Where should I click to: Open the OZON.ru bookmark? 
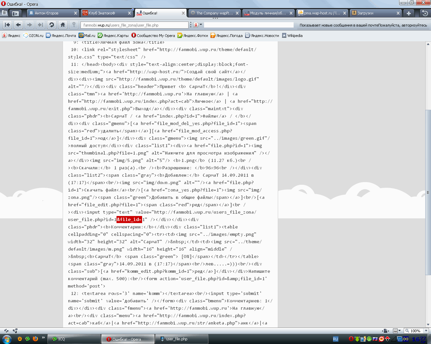coord(33,36)
